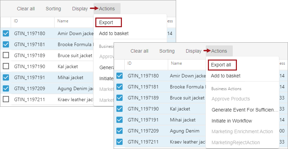Click Generate Event For Sufficiency menu item
This screenshot has width=288, height=149.
point(244,110)
